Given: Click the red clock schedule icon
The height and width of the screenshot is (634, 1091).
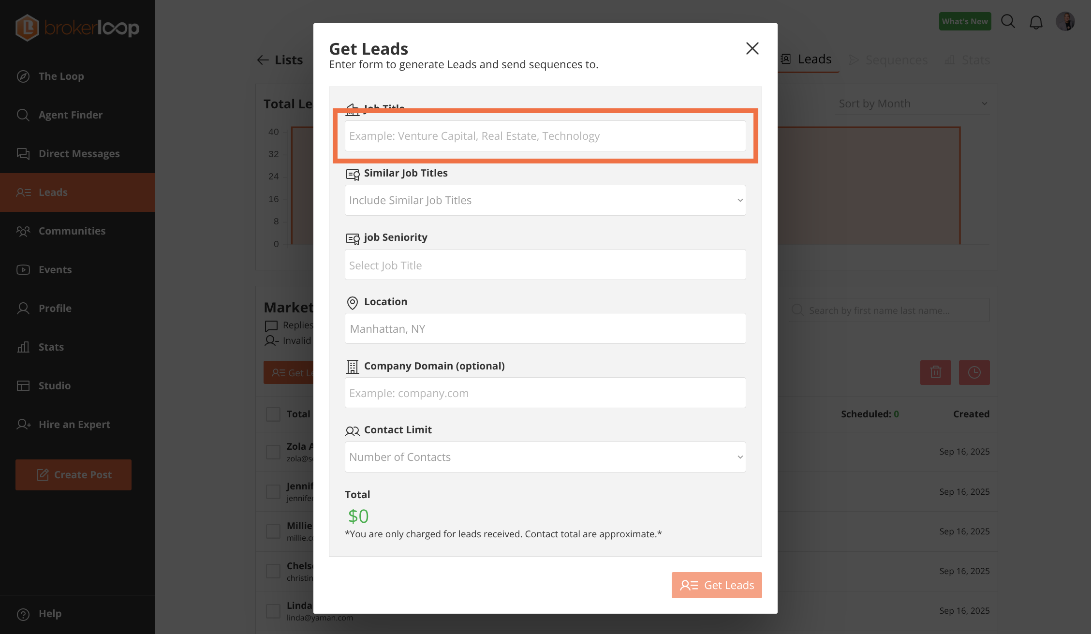Looking at the screenshot, I should [x=974, y=372].
